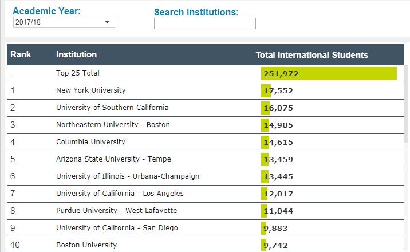This screenshot has height=252, width=410.
Task: Select Purdue University - West Lafayette
Action: (116, 211)
